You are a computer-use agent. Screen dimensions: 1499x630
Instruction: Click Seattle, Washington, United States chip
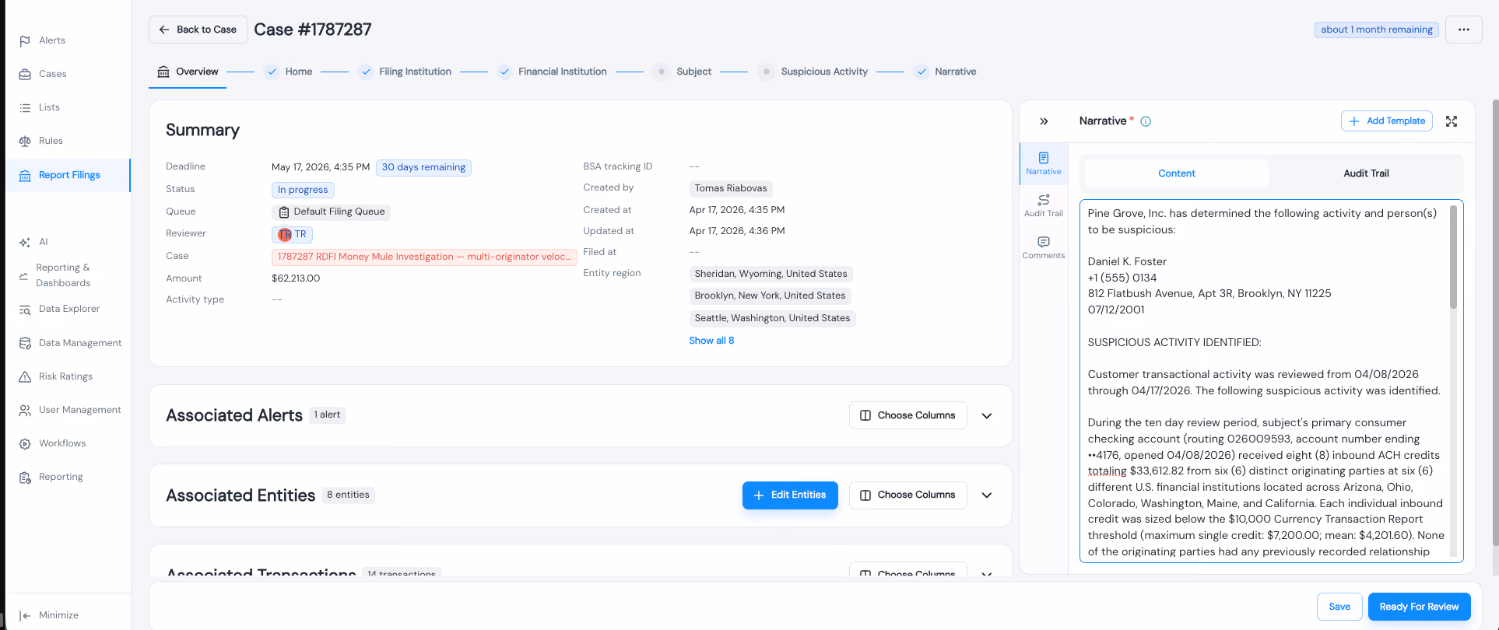tap(772, 318)
